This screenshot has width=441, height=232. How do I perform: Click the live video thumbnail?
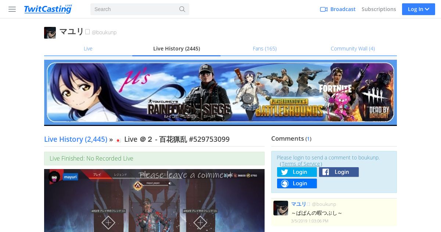click(154, 201)
